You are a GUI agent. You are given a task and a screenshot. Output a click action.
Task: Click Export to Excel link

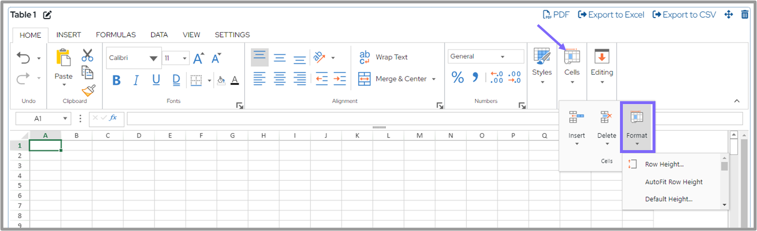(611, 15)
